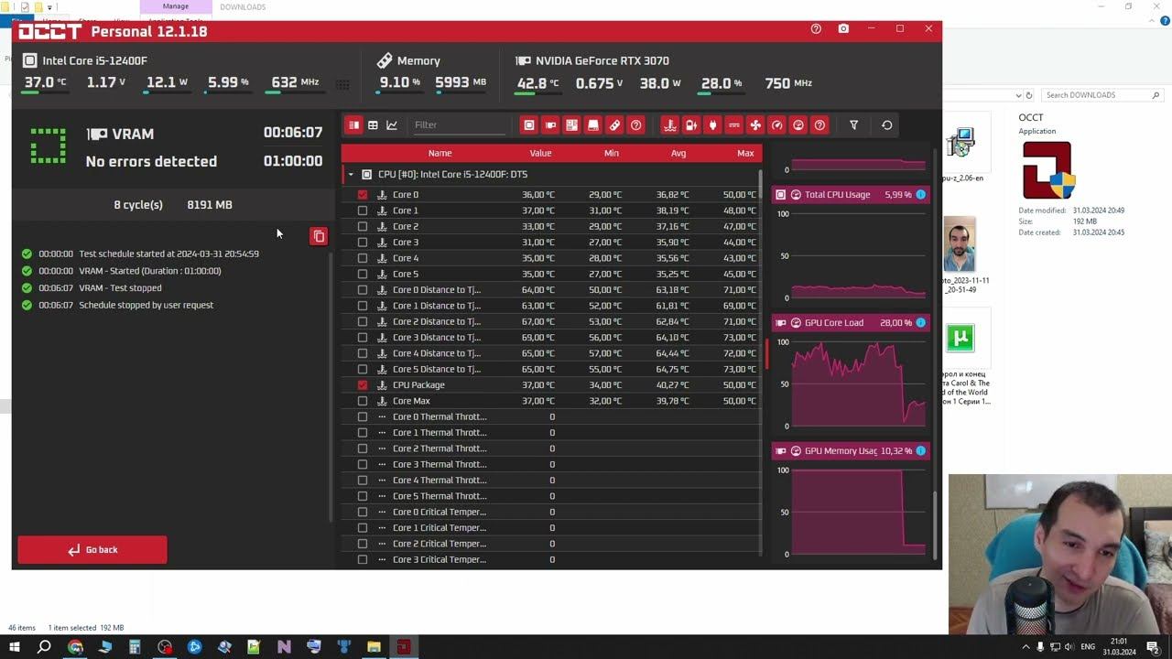Uncheck Core 0 sensor checkbox
Image resolution: width=1172 pixels, height=659 pixels.
[363, 195]
